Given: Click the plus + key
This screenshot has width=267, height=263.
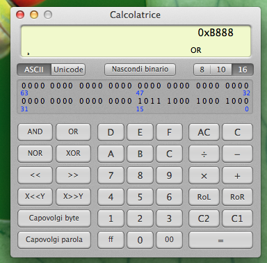Looking at the screenshot, I should tap(237, 175).
